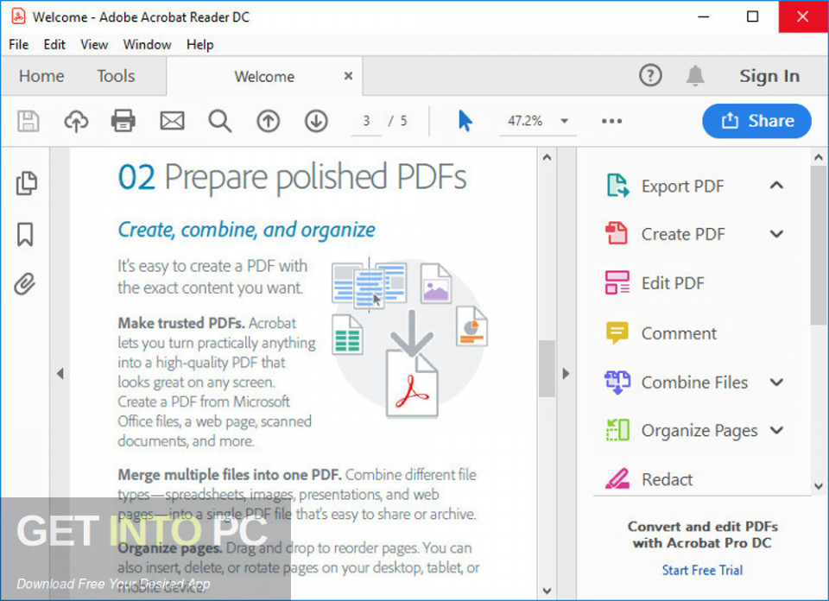Screen dimensions: 829x601
Task: Upload file to cloud icon
Action: tap(76, 121)
